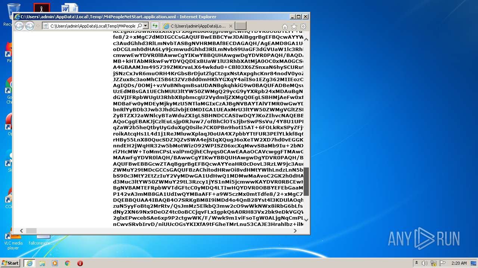Show hidden system tray icons
The image size is (478, 268).
tap(416, 263)
